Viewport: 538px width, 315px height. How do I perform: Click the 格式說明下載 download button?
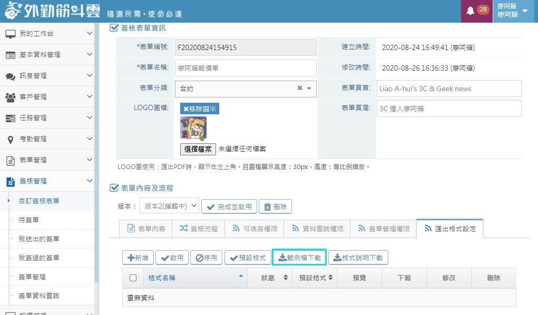358,258
